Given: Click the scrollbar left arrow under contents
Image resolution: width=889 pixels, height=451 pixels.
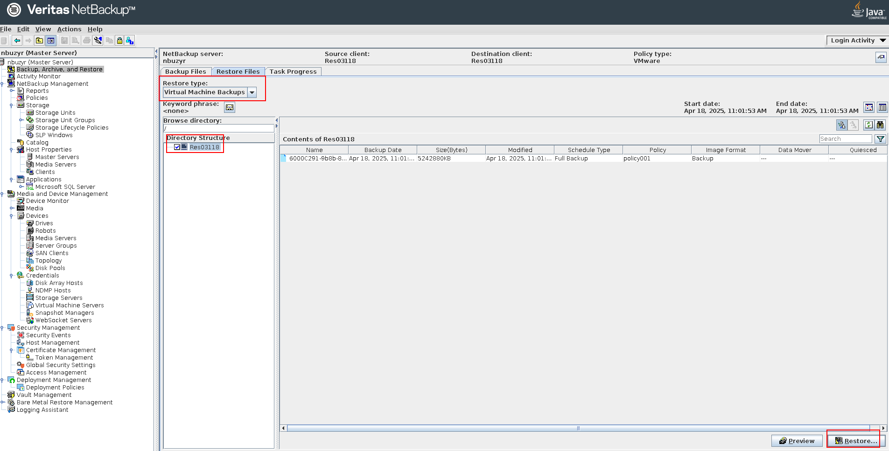Looking at the screenshot, I should (x=283, y=428).
